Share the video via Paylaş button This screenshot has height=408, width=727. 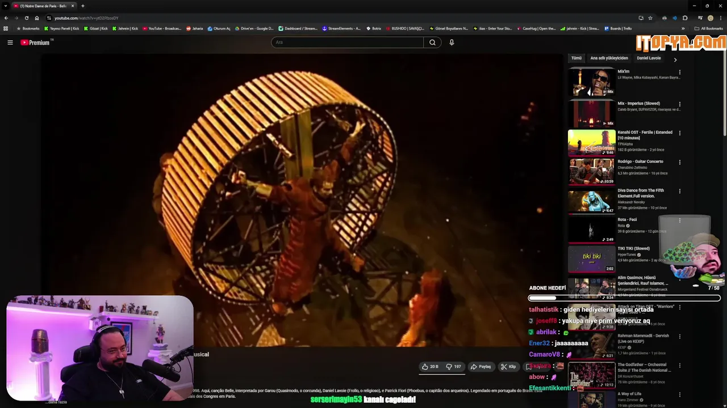pos(481,367)
